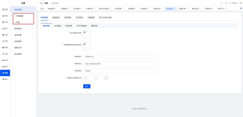The width and height of the screenshot is (243, 117).
Task: Select 商城配置 config tab
Action: pyautogui.click(x=56, y=18)
